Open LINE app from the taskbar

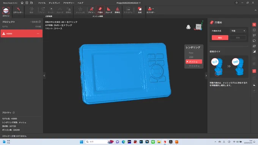153,142
